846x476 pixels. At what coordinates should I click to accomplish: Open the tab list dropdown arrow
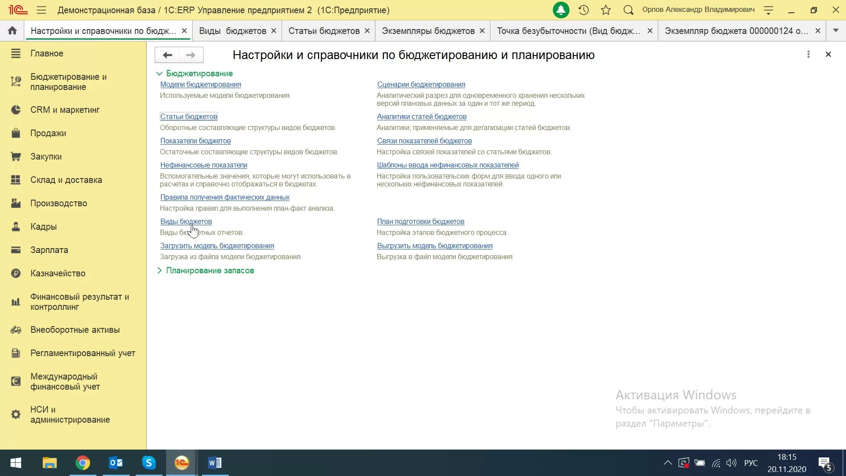pos(835,30)
